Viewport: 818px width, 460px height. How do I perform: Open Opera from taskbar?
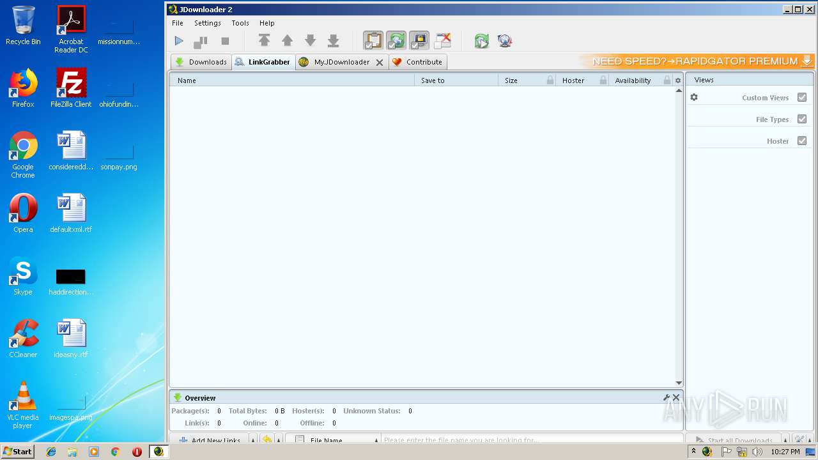137,452
